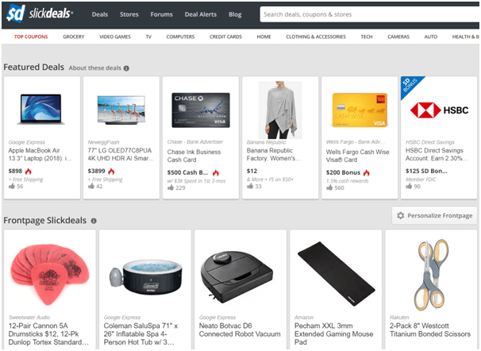
Task: Click fire icon beside $500 Cash B...
Action: pos(216,173)
